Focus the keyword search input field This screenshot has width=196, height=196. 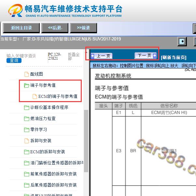21,56
